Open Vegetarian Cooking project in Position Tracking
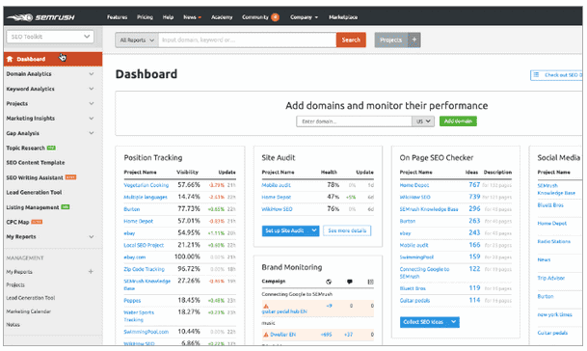Screen dimensions: 587x351 tap(146, 185)
